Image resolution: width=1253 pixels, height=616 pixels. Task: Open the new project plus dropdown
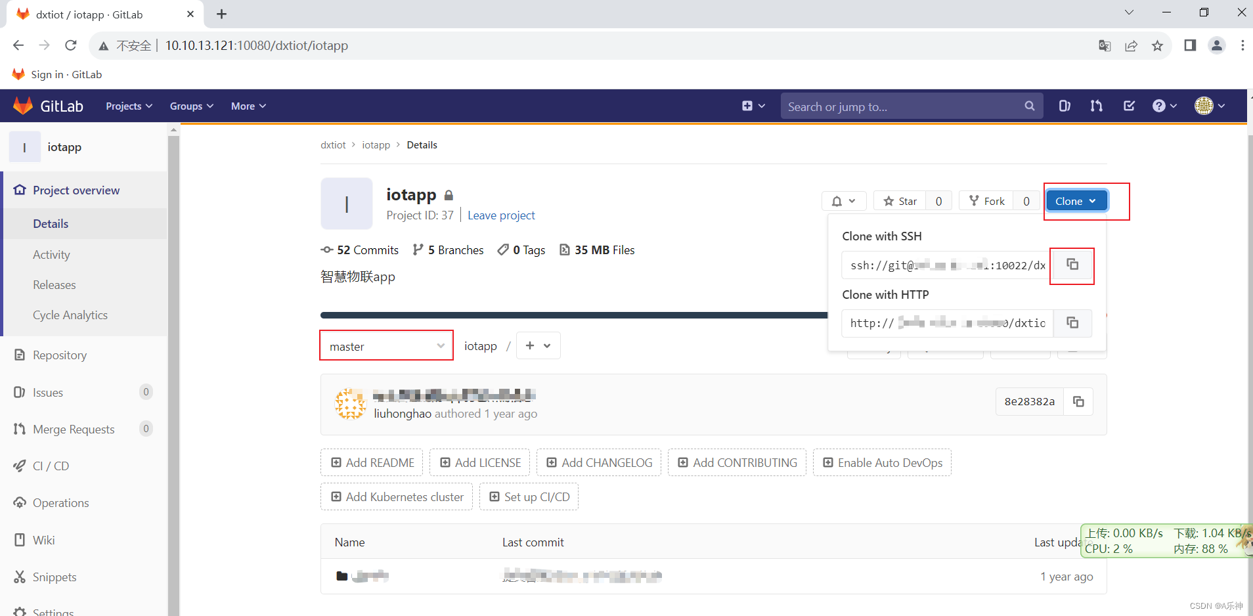538,345
